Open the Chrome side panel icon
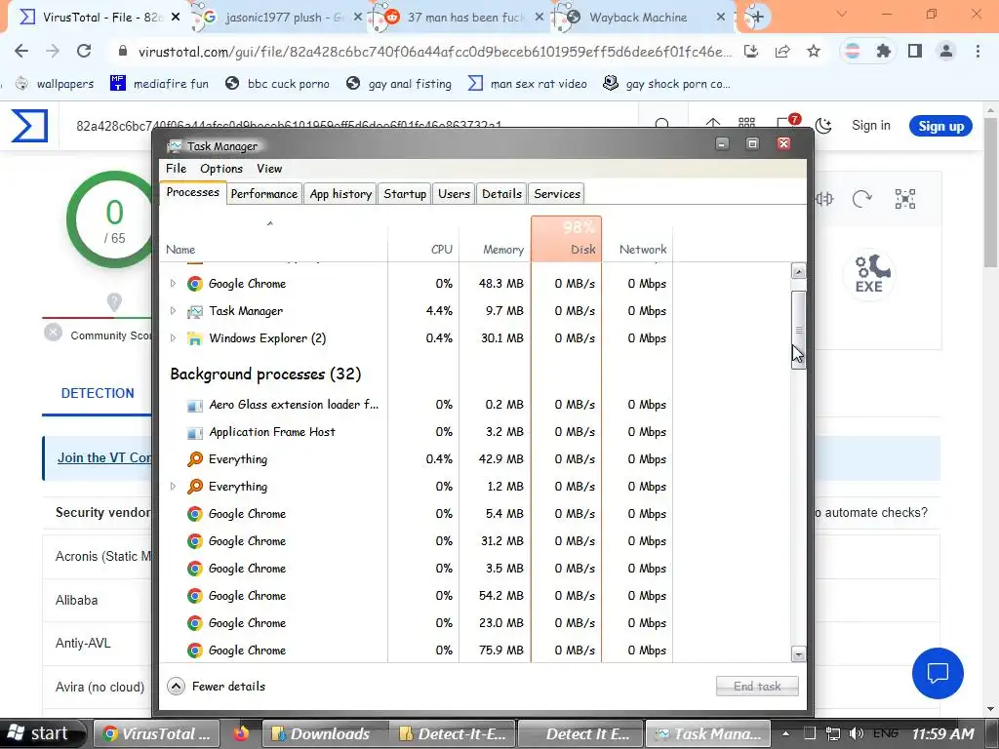Viewport: 999px width, 749px height. (915, 51)
